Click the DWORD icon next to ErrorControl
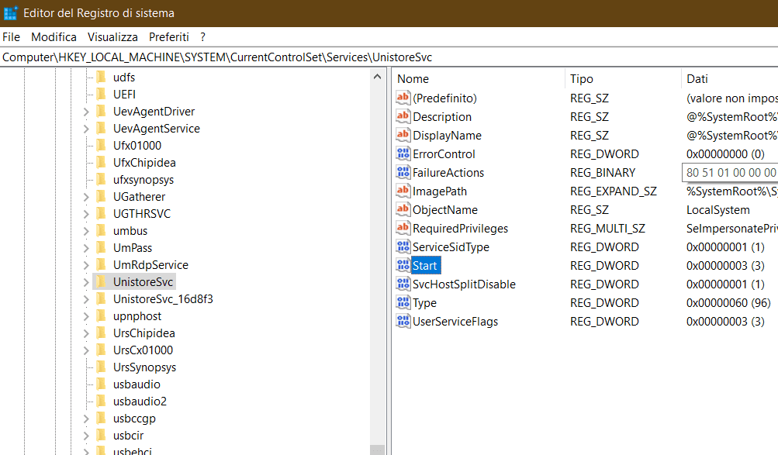Viewport: 778px width, 455px height. (x=403, y=153)
